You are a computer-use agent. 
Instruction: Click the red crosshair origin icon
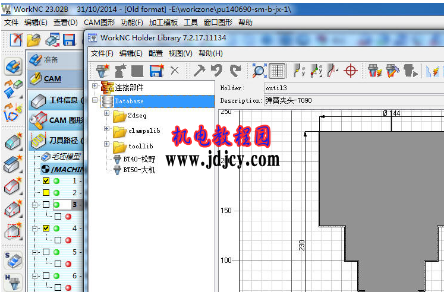[x=350, y=71]
